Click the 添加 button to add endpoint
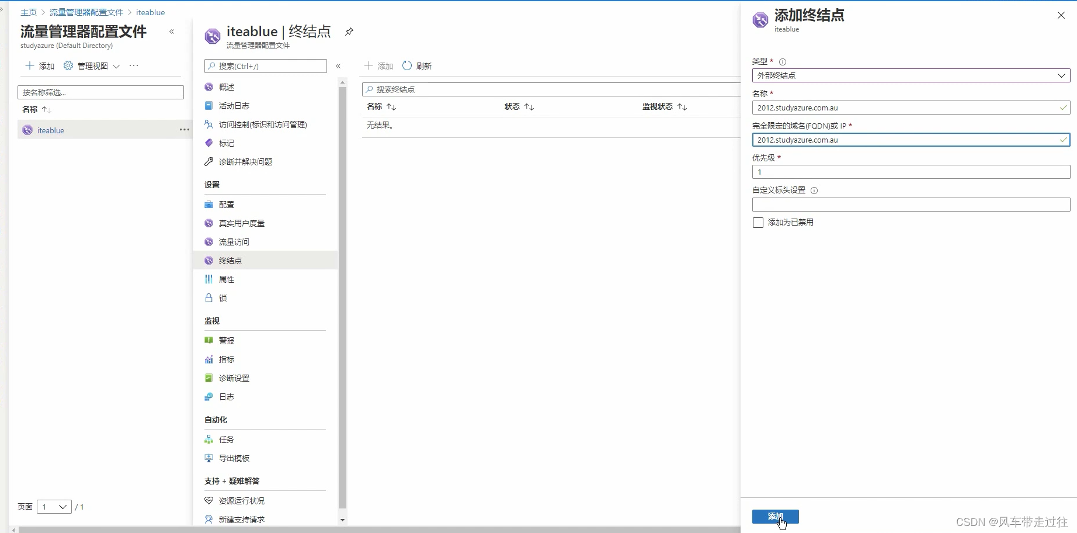 click(775, 517)
